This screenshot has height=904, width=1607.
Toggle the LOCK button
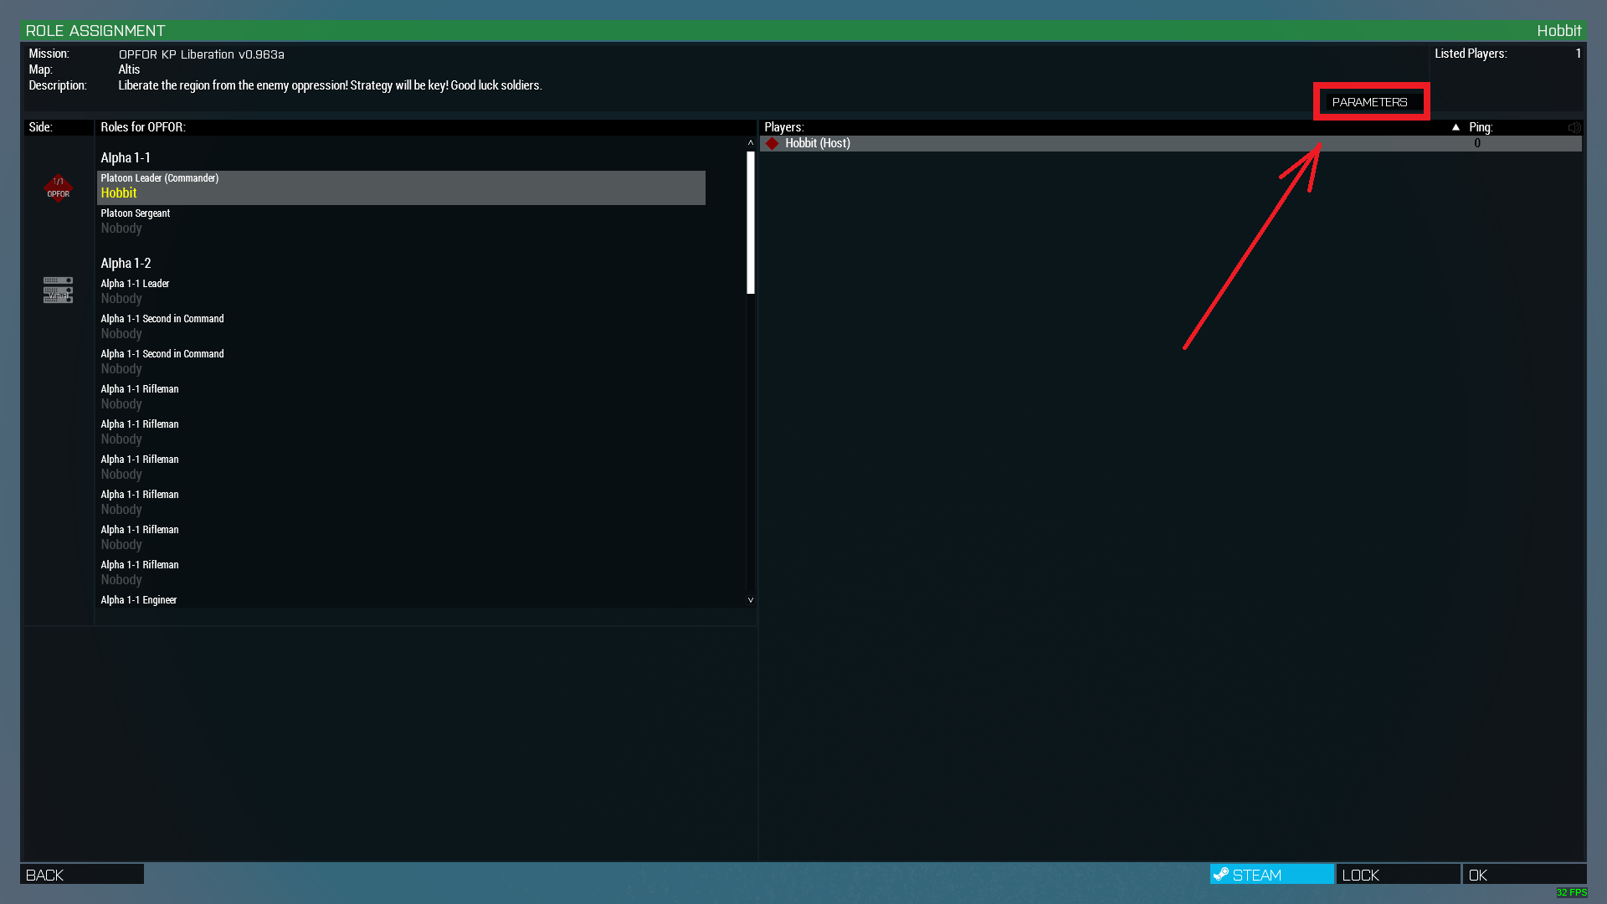(1399, 875)
